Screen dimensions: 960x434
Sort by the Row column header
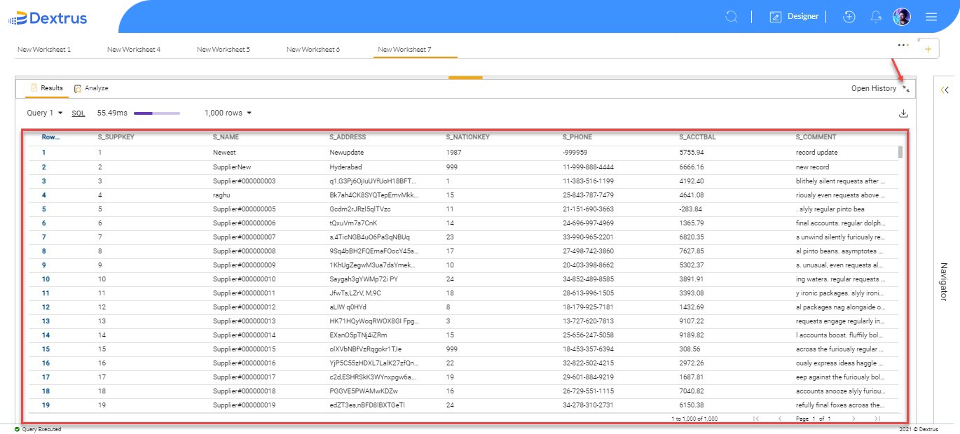(51, 137)
